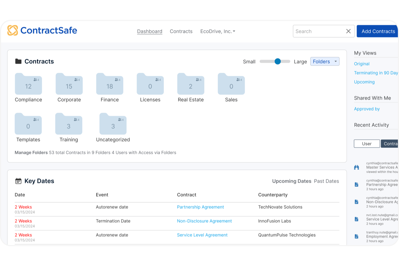This screenshot has width=399, height=266.
Task: Click the binoculars icon beside Master Services activity
Action: point(356,167)
